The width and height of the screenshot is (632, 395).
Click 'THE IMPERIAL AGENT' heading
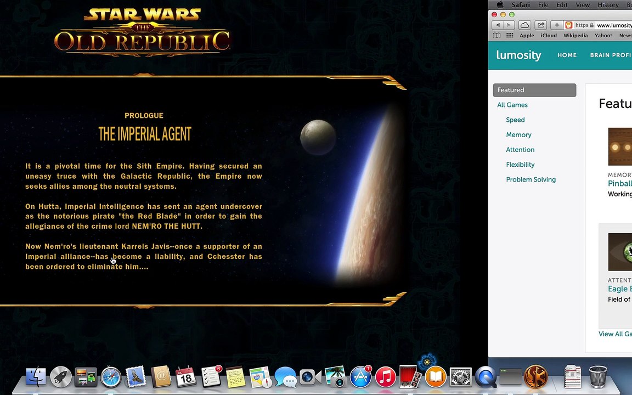[x=145, y=134]
